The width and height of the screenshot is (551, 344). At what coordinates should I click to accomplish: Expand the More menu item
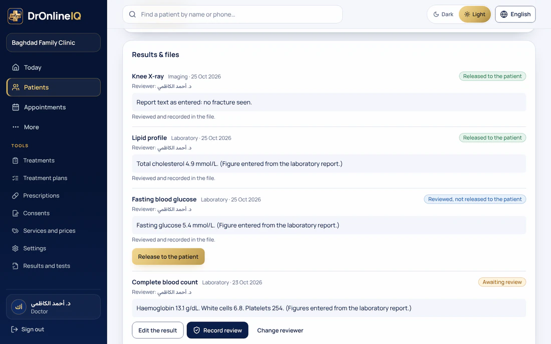point(54,127)
